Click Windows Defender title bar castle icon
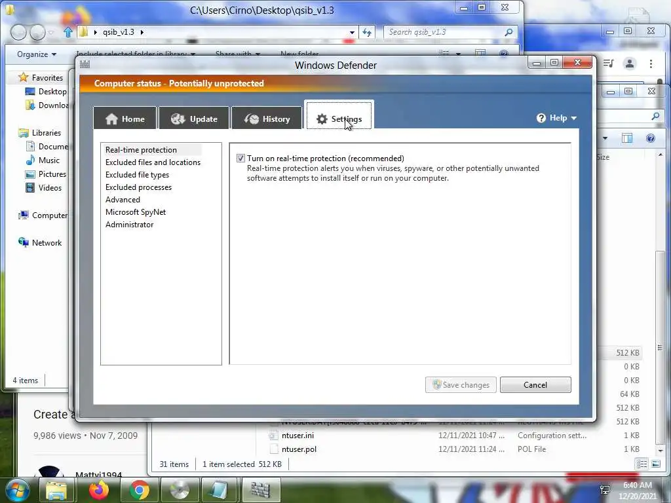This screenshot has height=503, width=671. pos(85,64)
